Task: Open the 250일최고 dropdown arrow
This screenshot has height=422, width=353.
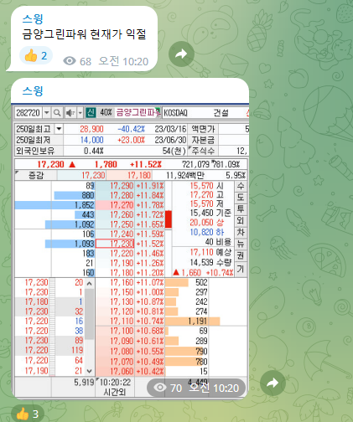Action: tap(59, 129)
